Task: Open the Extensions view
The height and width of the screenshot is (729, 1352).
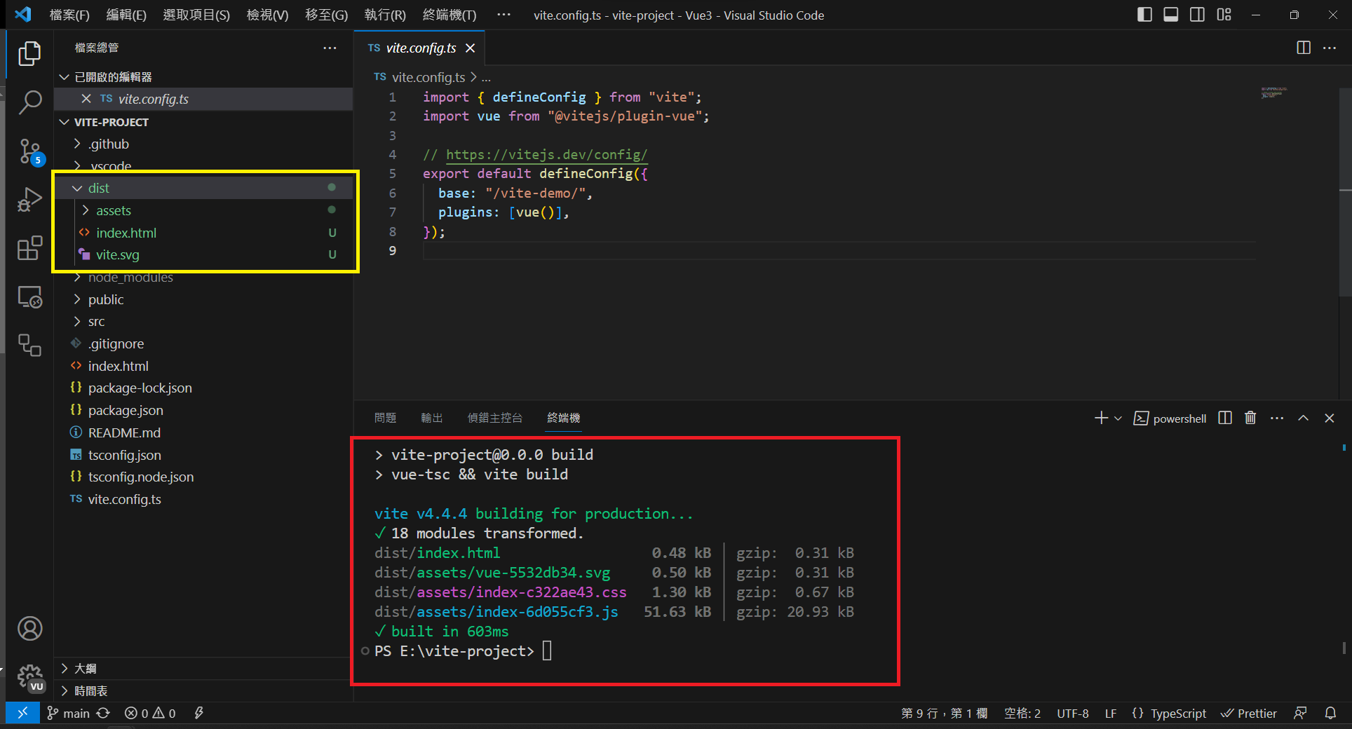Action: (29, 248)
